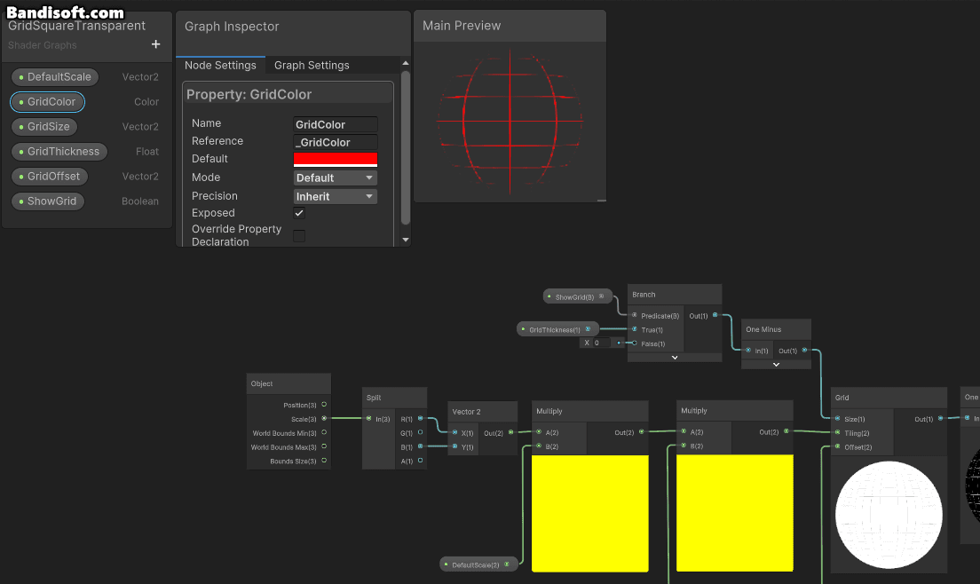Collapse the One Minus node chevron
The height and width of the screenshot is (584, 980).
776,364
